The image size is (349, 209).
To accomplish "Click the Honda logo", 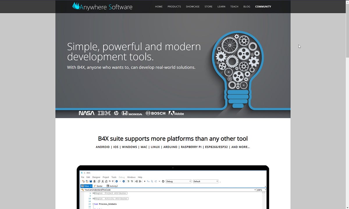I will coord(132,113).
